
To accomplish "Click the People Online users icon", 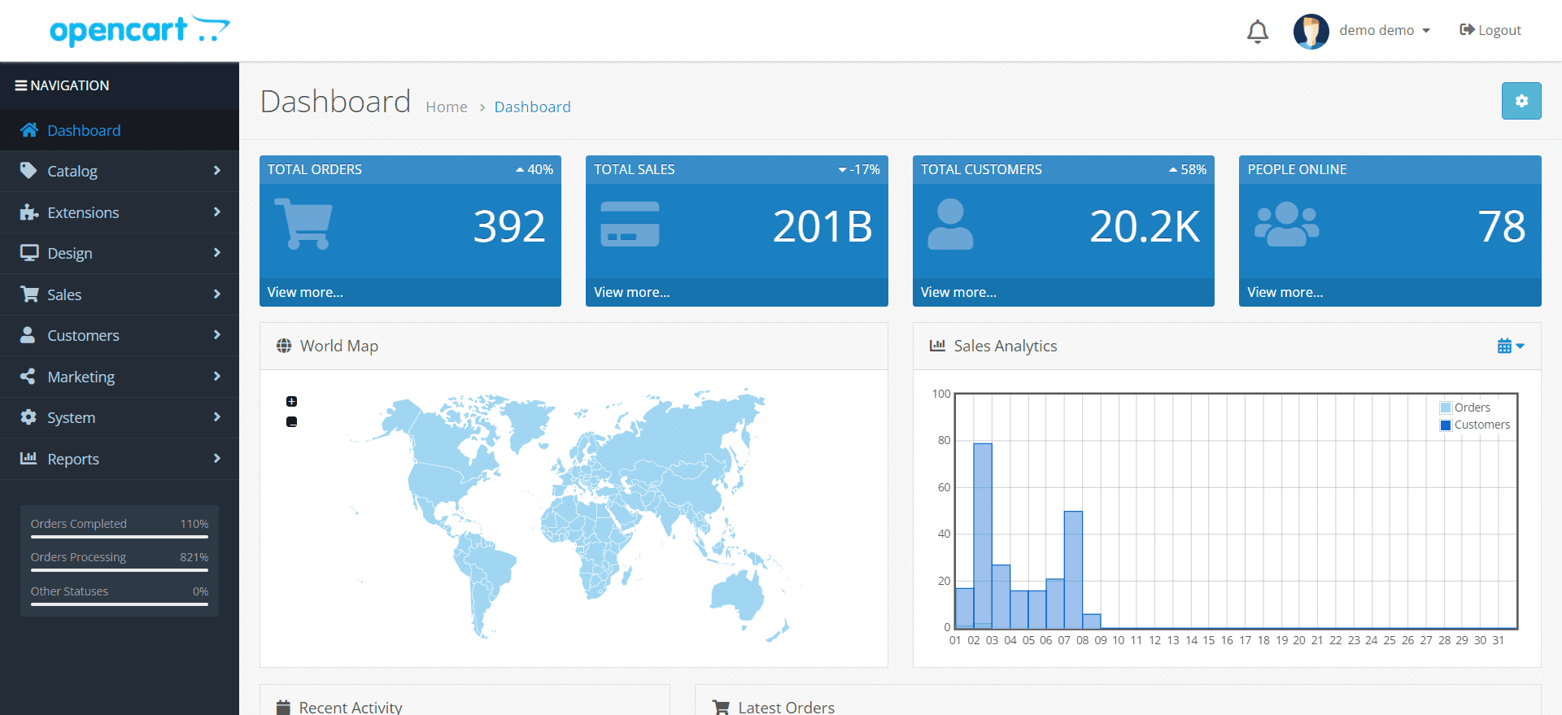I will 1286,225.
